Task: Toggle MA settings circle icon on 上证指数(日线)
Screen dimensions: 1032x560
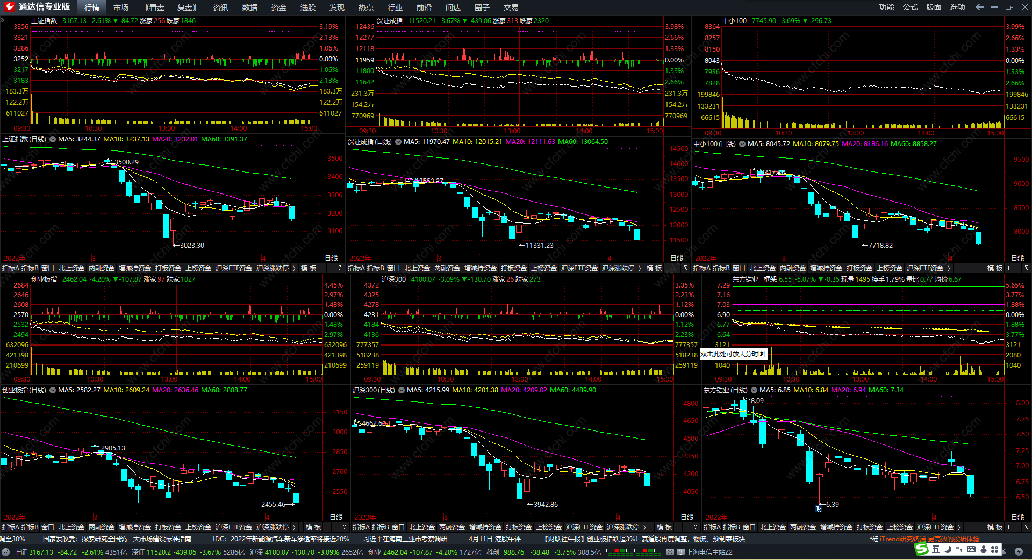Action: (x=53, y=139)
